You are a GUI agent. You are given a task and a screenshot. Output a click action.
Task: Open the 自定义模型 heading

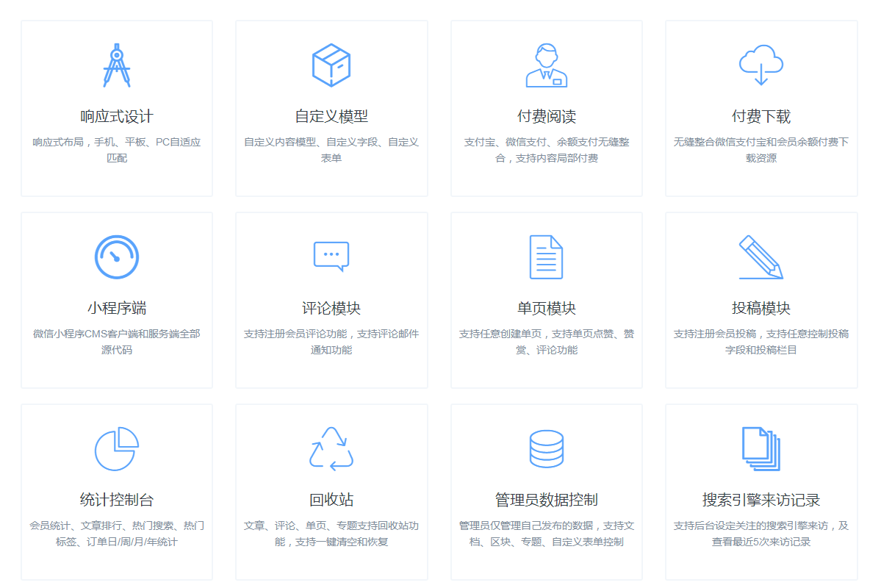tap(331, 116)
